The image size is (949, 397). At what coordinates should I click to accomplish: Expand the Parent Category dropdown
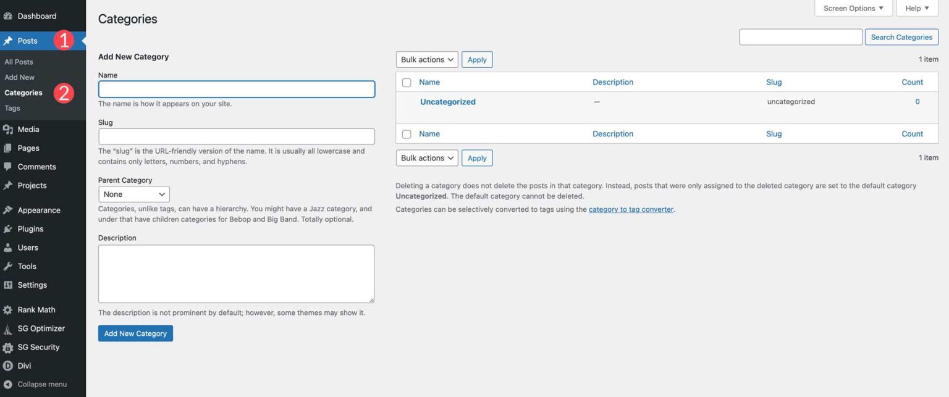(133, 194)
